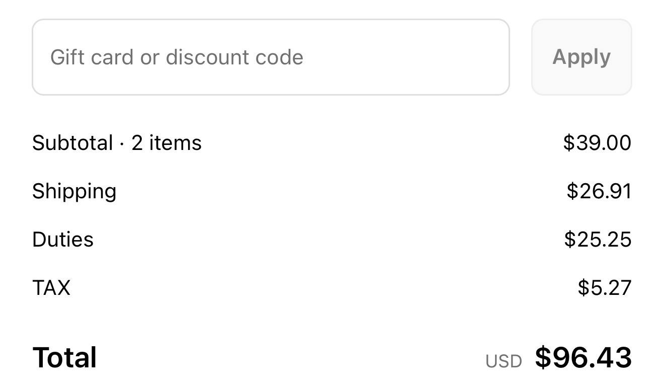The height and width of the screenshot is (388, 664).
Task: Click the $5.27 tax amount
Action: tap(604, 288)
